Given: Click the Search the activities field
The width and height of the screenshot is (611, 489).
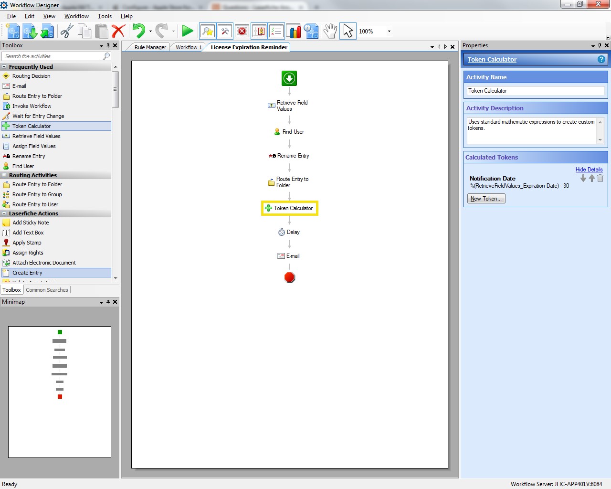Looking at the screenshot, I should [53, 56].
